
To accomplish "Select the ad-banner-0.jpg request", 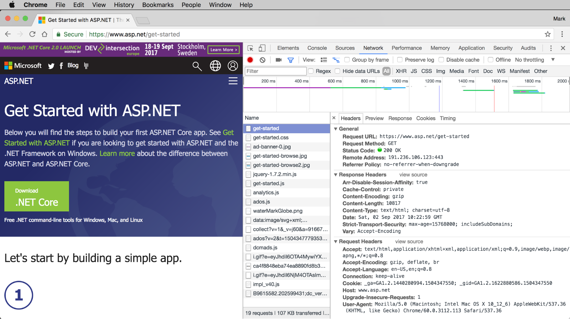I will pos(287,147).
